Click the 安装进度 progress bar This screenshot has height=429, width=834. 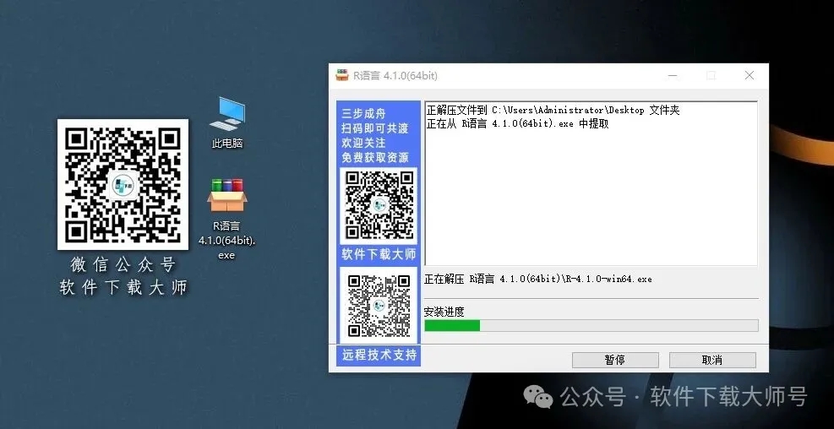[x=591, y=325]
